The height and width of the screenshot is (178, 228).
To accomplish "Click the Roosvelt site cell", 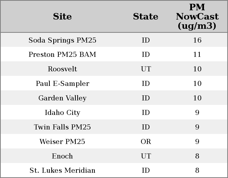I will (x=62, y=69).
